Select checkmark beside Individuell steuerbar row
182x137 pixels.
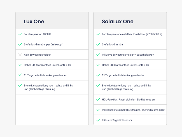point(98,110)
